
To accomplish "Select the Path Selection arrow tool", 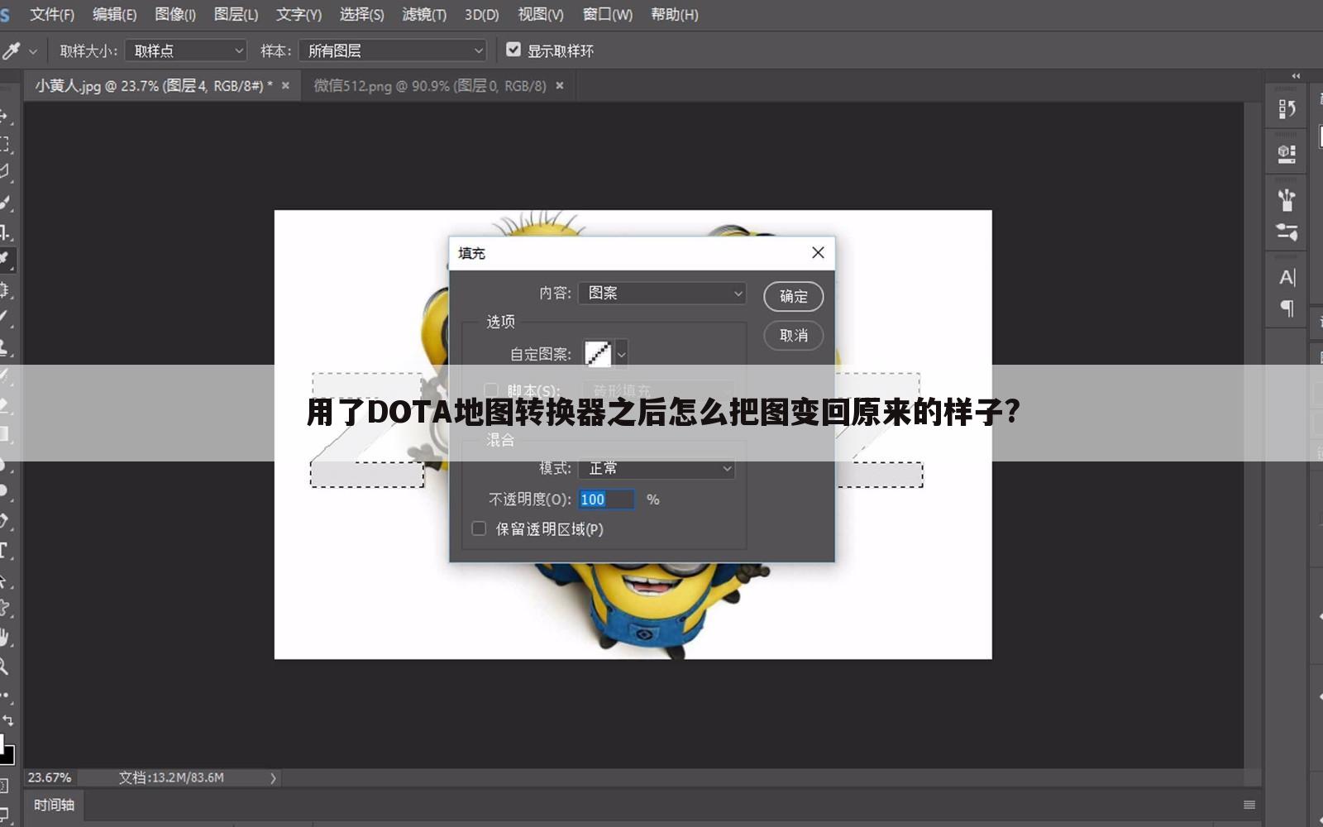I will (4, 580).
